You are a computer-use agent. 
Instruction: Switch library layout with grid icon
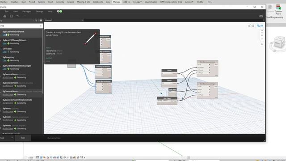[x=41, y=21]
